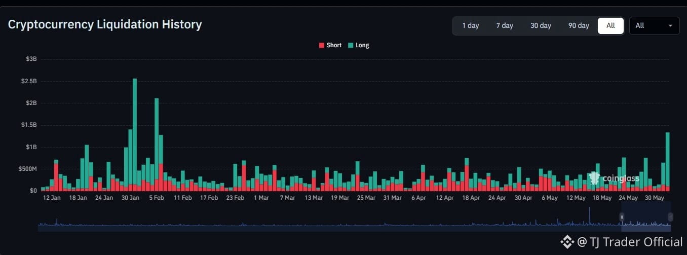Click the overview mini chart track before the selected window

click(x=329, y=218)
